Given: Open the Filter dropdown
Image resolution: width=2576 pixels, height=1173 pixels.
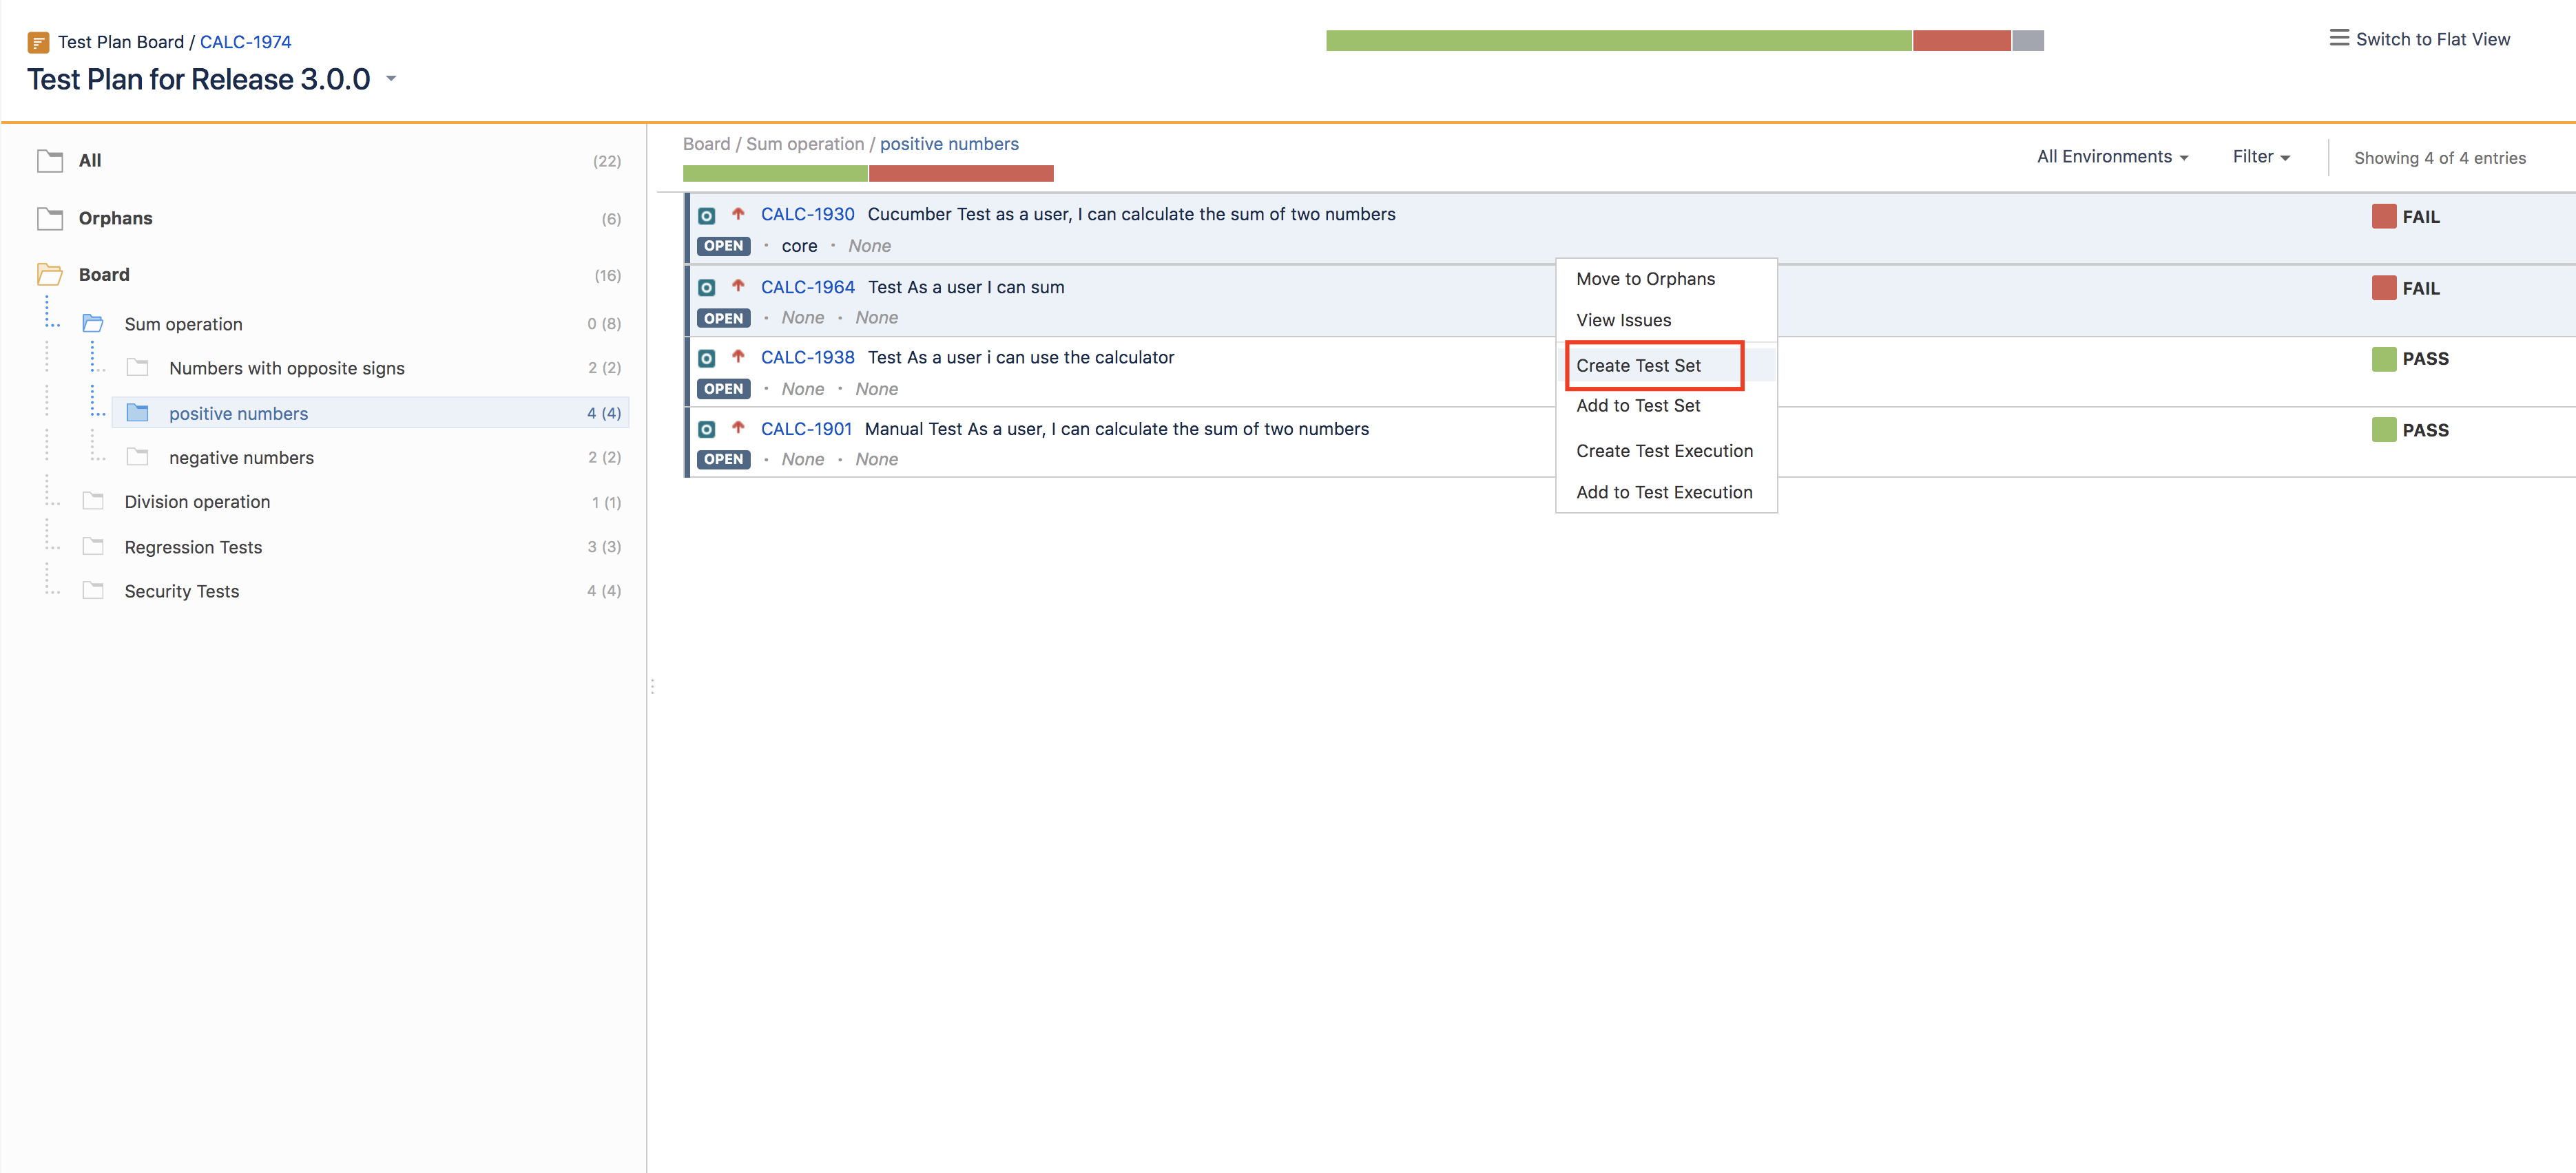Looking at the screenshot, I should [x=2261, y=157].
